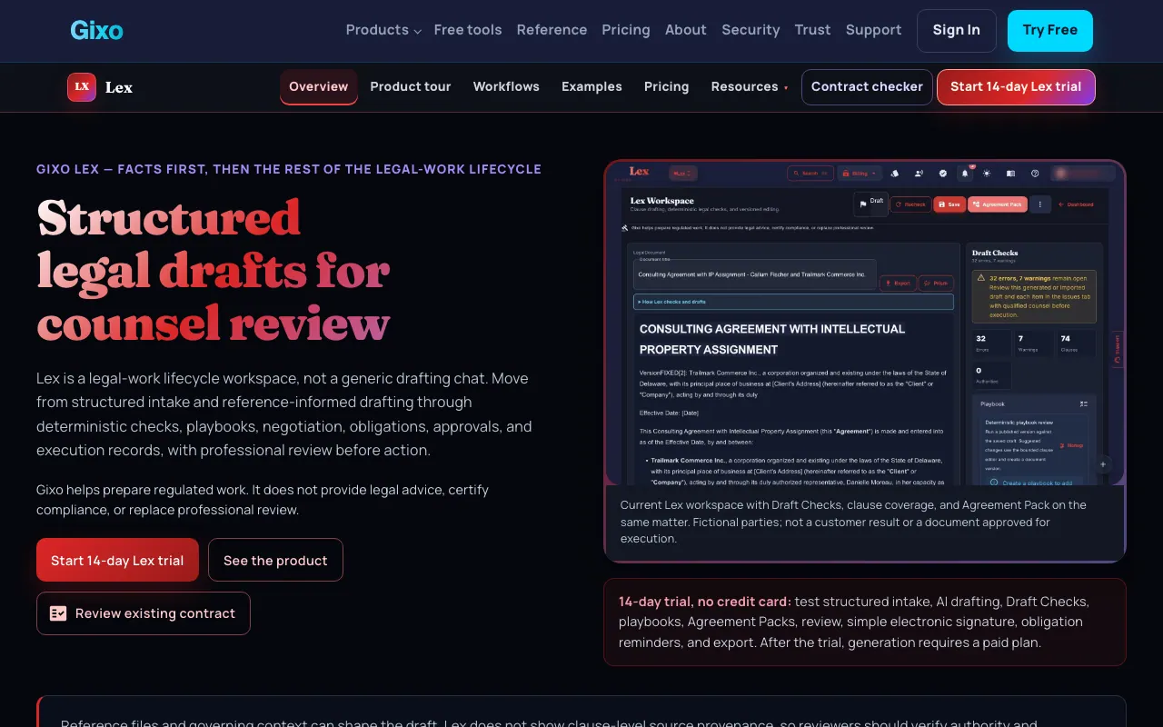Click the warning triangle in Draft Checks alert

tap(980, 277)
